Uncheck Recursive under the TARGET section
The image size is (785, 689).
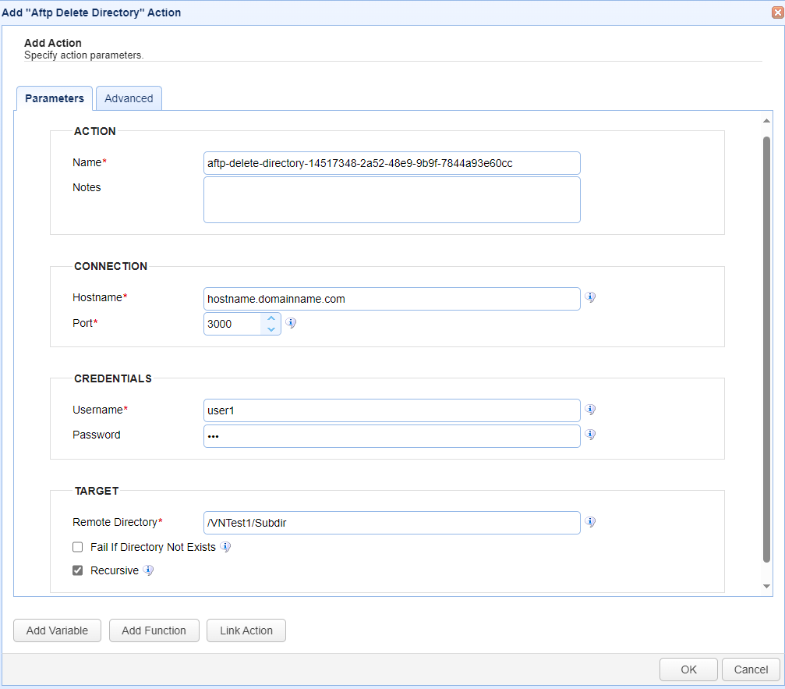(x=77, y=570)
